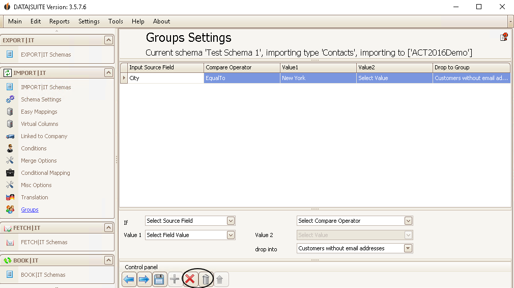Image resolution: width=514 pixels, height=288 pixels.
Task: Go to Virtual Columns
Action: pos(39,124)
